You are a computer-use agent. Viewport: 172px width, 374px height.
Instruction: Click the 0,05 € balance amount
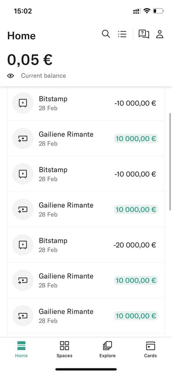[x=30, y=60]
